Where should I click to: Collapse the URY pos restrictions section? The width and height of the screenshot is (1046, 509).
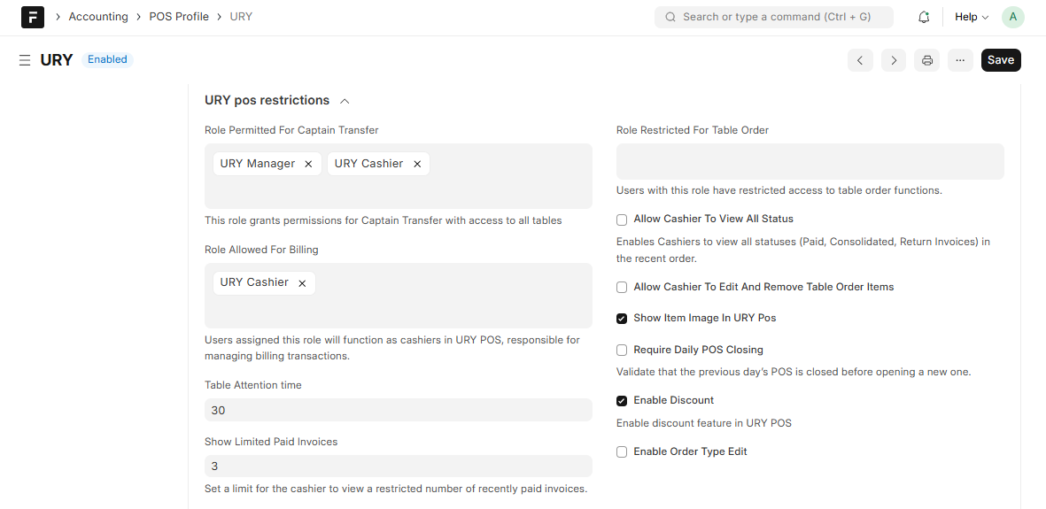345,101
